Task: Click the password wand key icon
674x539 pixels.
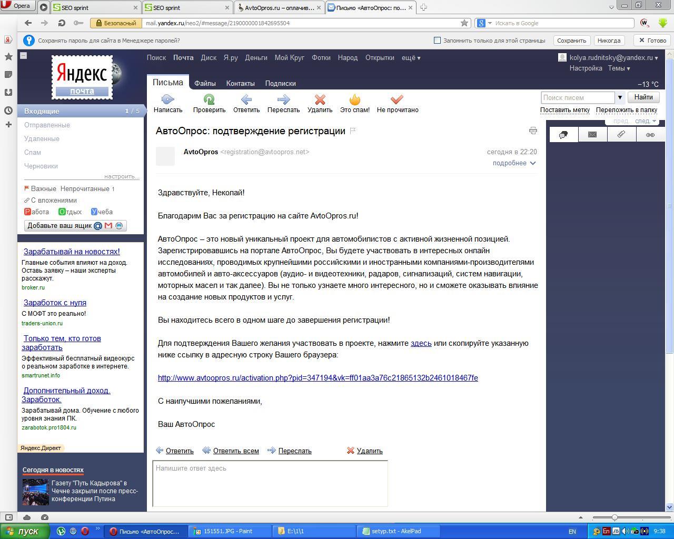Action: (x=78, y=23)
